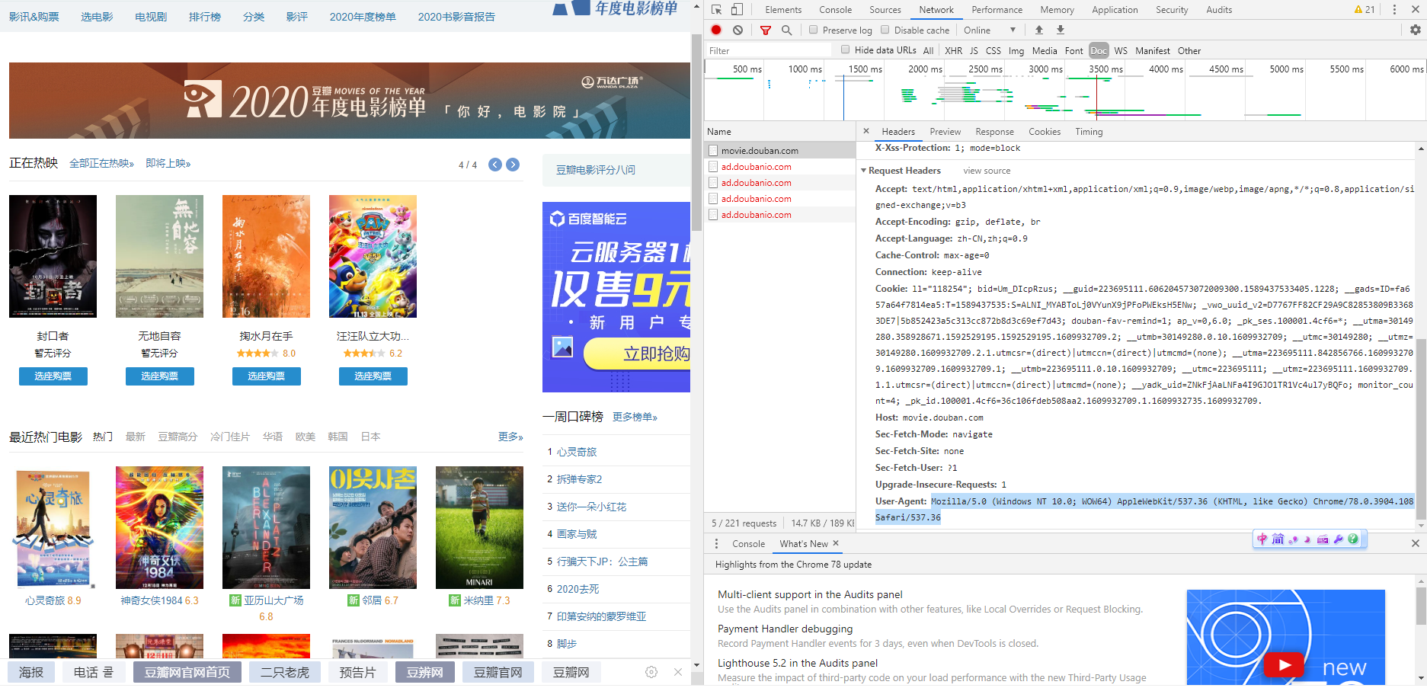Select the Img filter type
This screenshot has width=1427, height=688.
[x=1016, y=50]
